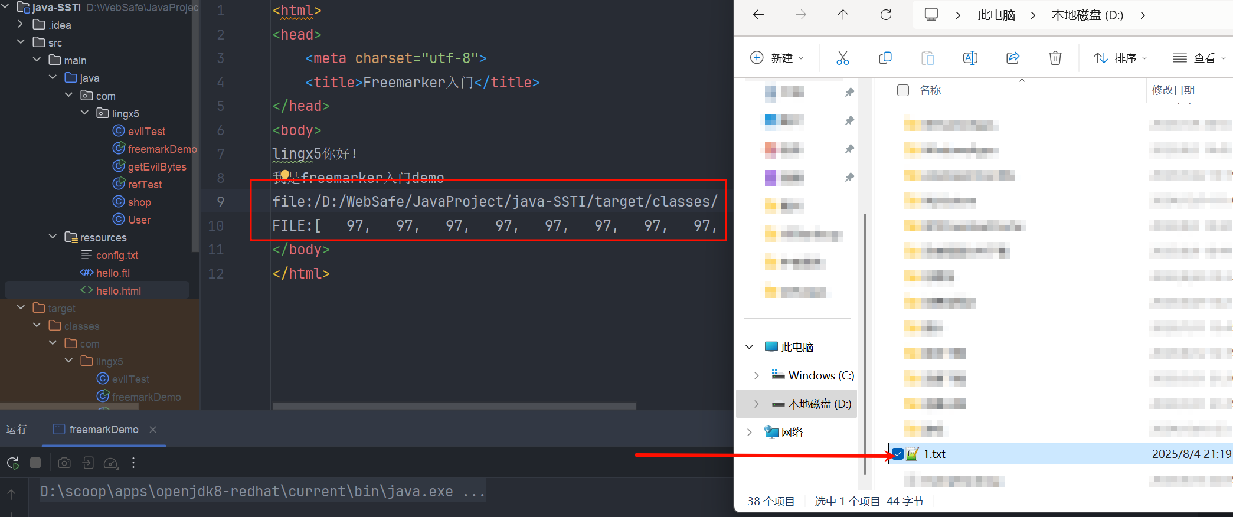This screenshot has height=517, width=1233.
Task: Uncheck the checkbox beside 1.txt
Action: (898, 454)
